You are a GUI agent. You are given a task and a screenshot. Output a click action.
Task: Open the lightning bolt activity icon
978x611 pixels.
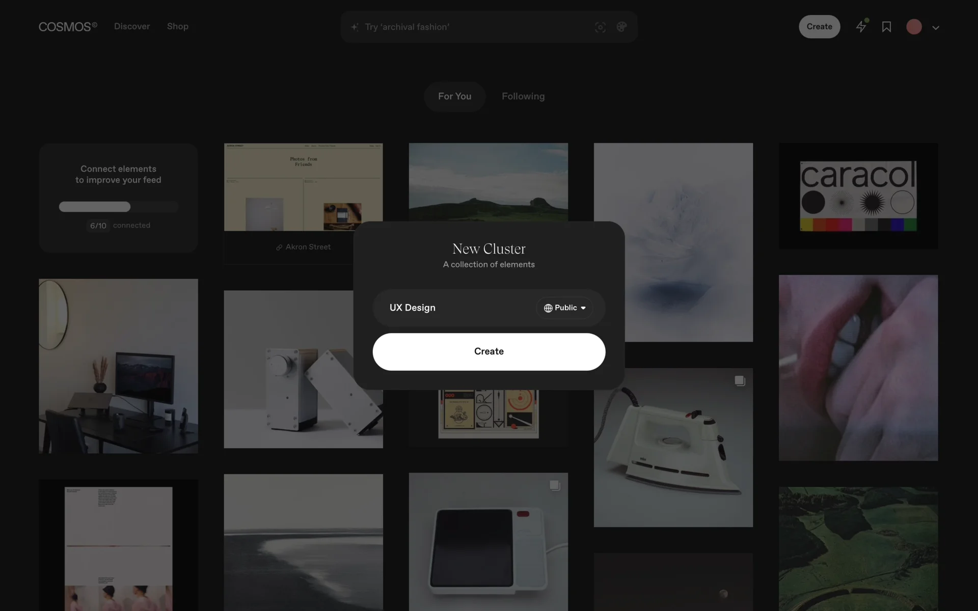861,26
